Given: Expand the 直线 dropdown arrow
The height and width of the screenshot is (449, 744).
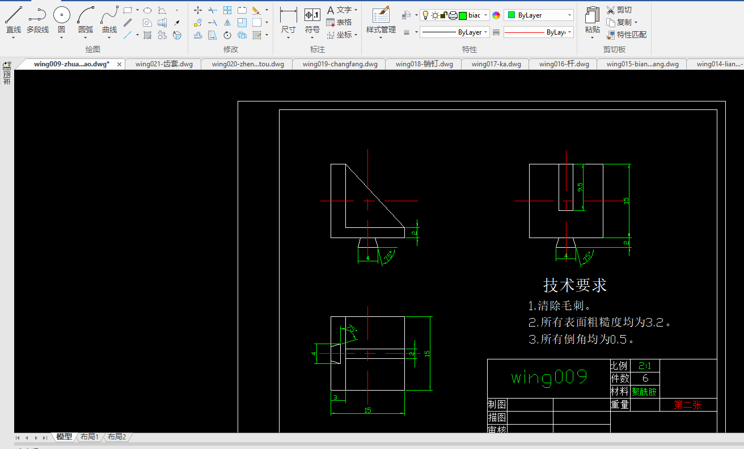Looking at the screenshot, I should pyautogui.click(x=13, y=38).
